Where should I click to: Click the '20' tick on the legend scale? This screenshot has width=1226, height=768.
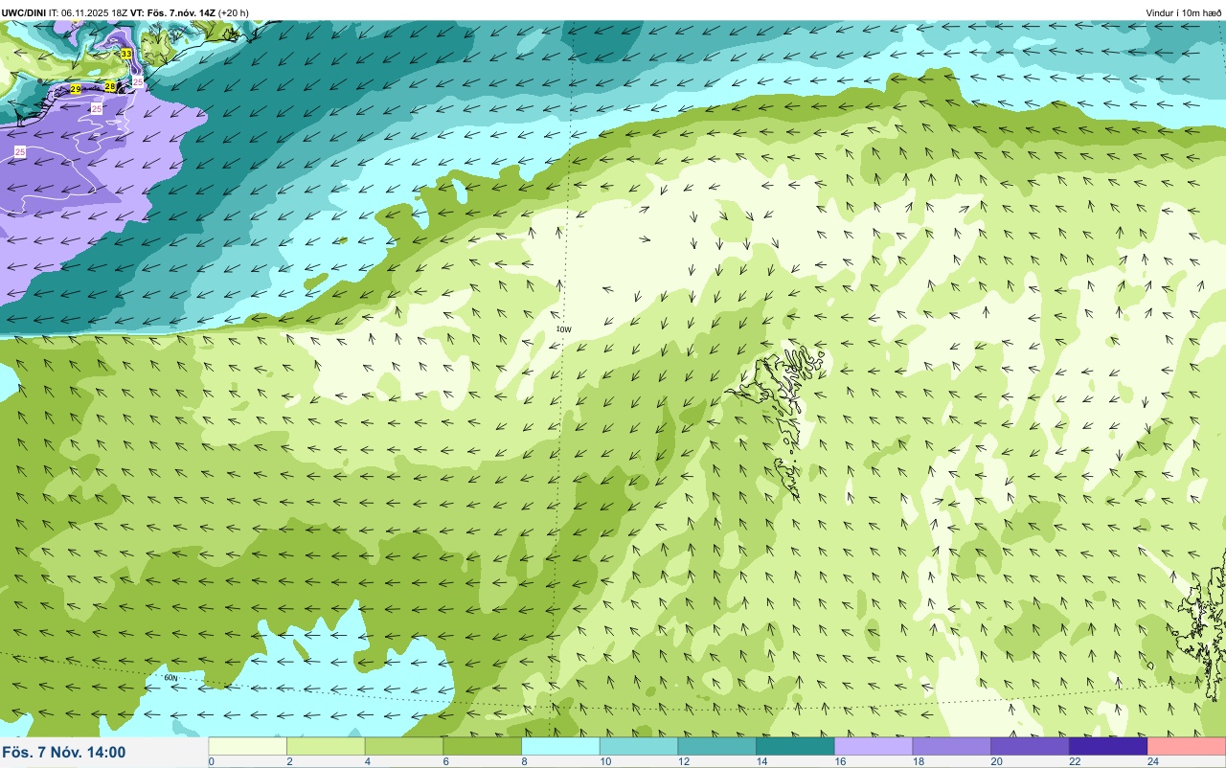pos(995,761)
